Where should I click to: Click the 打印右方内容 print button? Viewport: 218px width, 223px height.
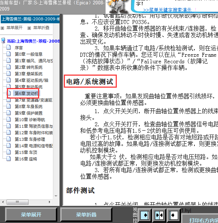203,220
